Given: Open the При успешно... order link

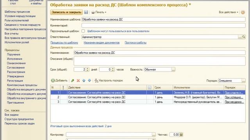Looking at the screenshot, I should click(234, 97).
